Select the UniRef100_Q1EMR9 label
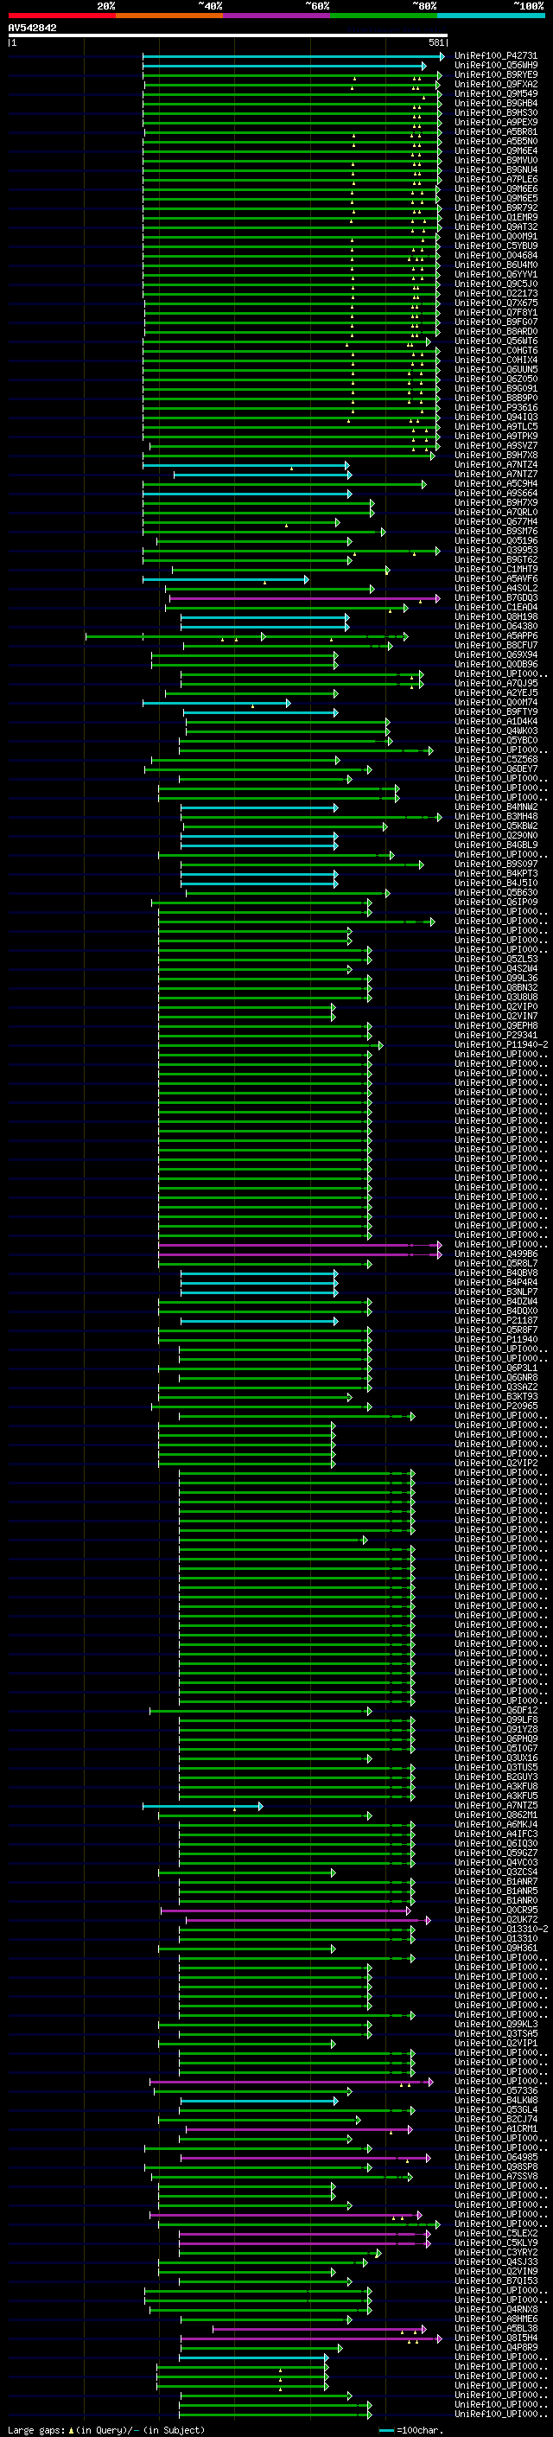Screen dimensions: 553x2437 [496, 218]
